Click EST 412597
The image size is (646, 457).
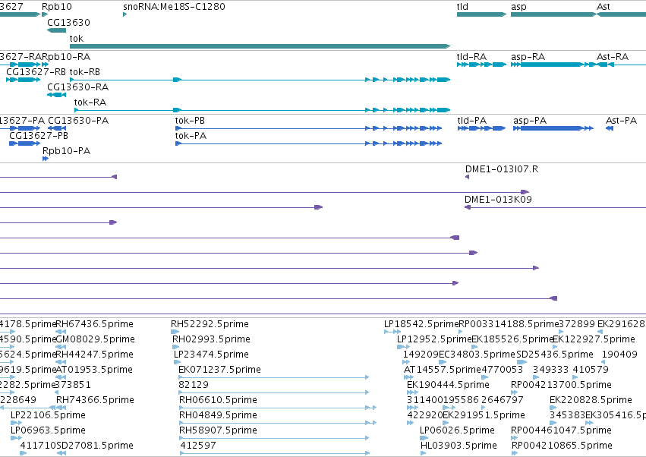[198, 446]
